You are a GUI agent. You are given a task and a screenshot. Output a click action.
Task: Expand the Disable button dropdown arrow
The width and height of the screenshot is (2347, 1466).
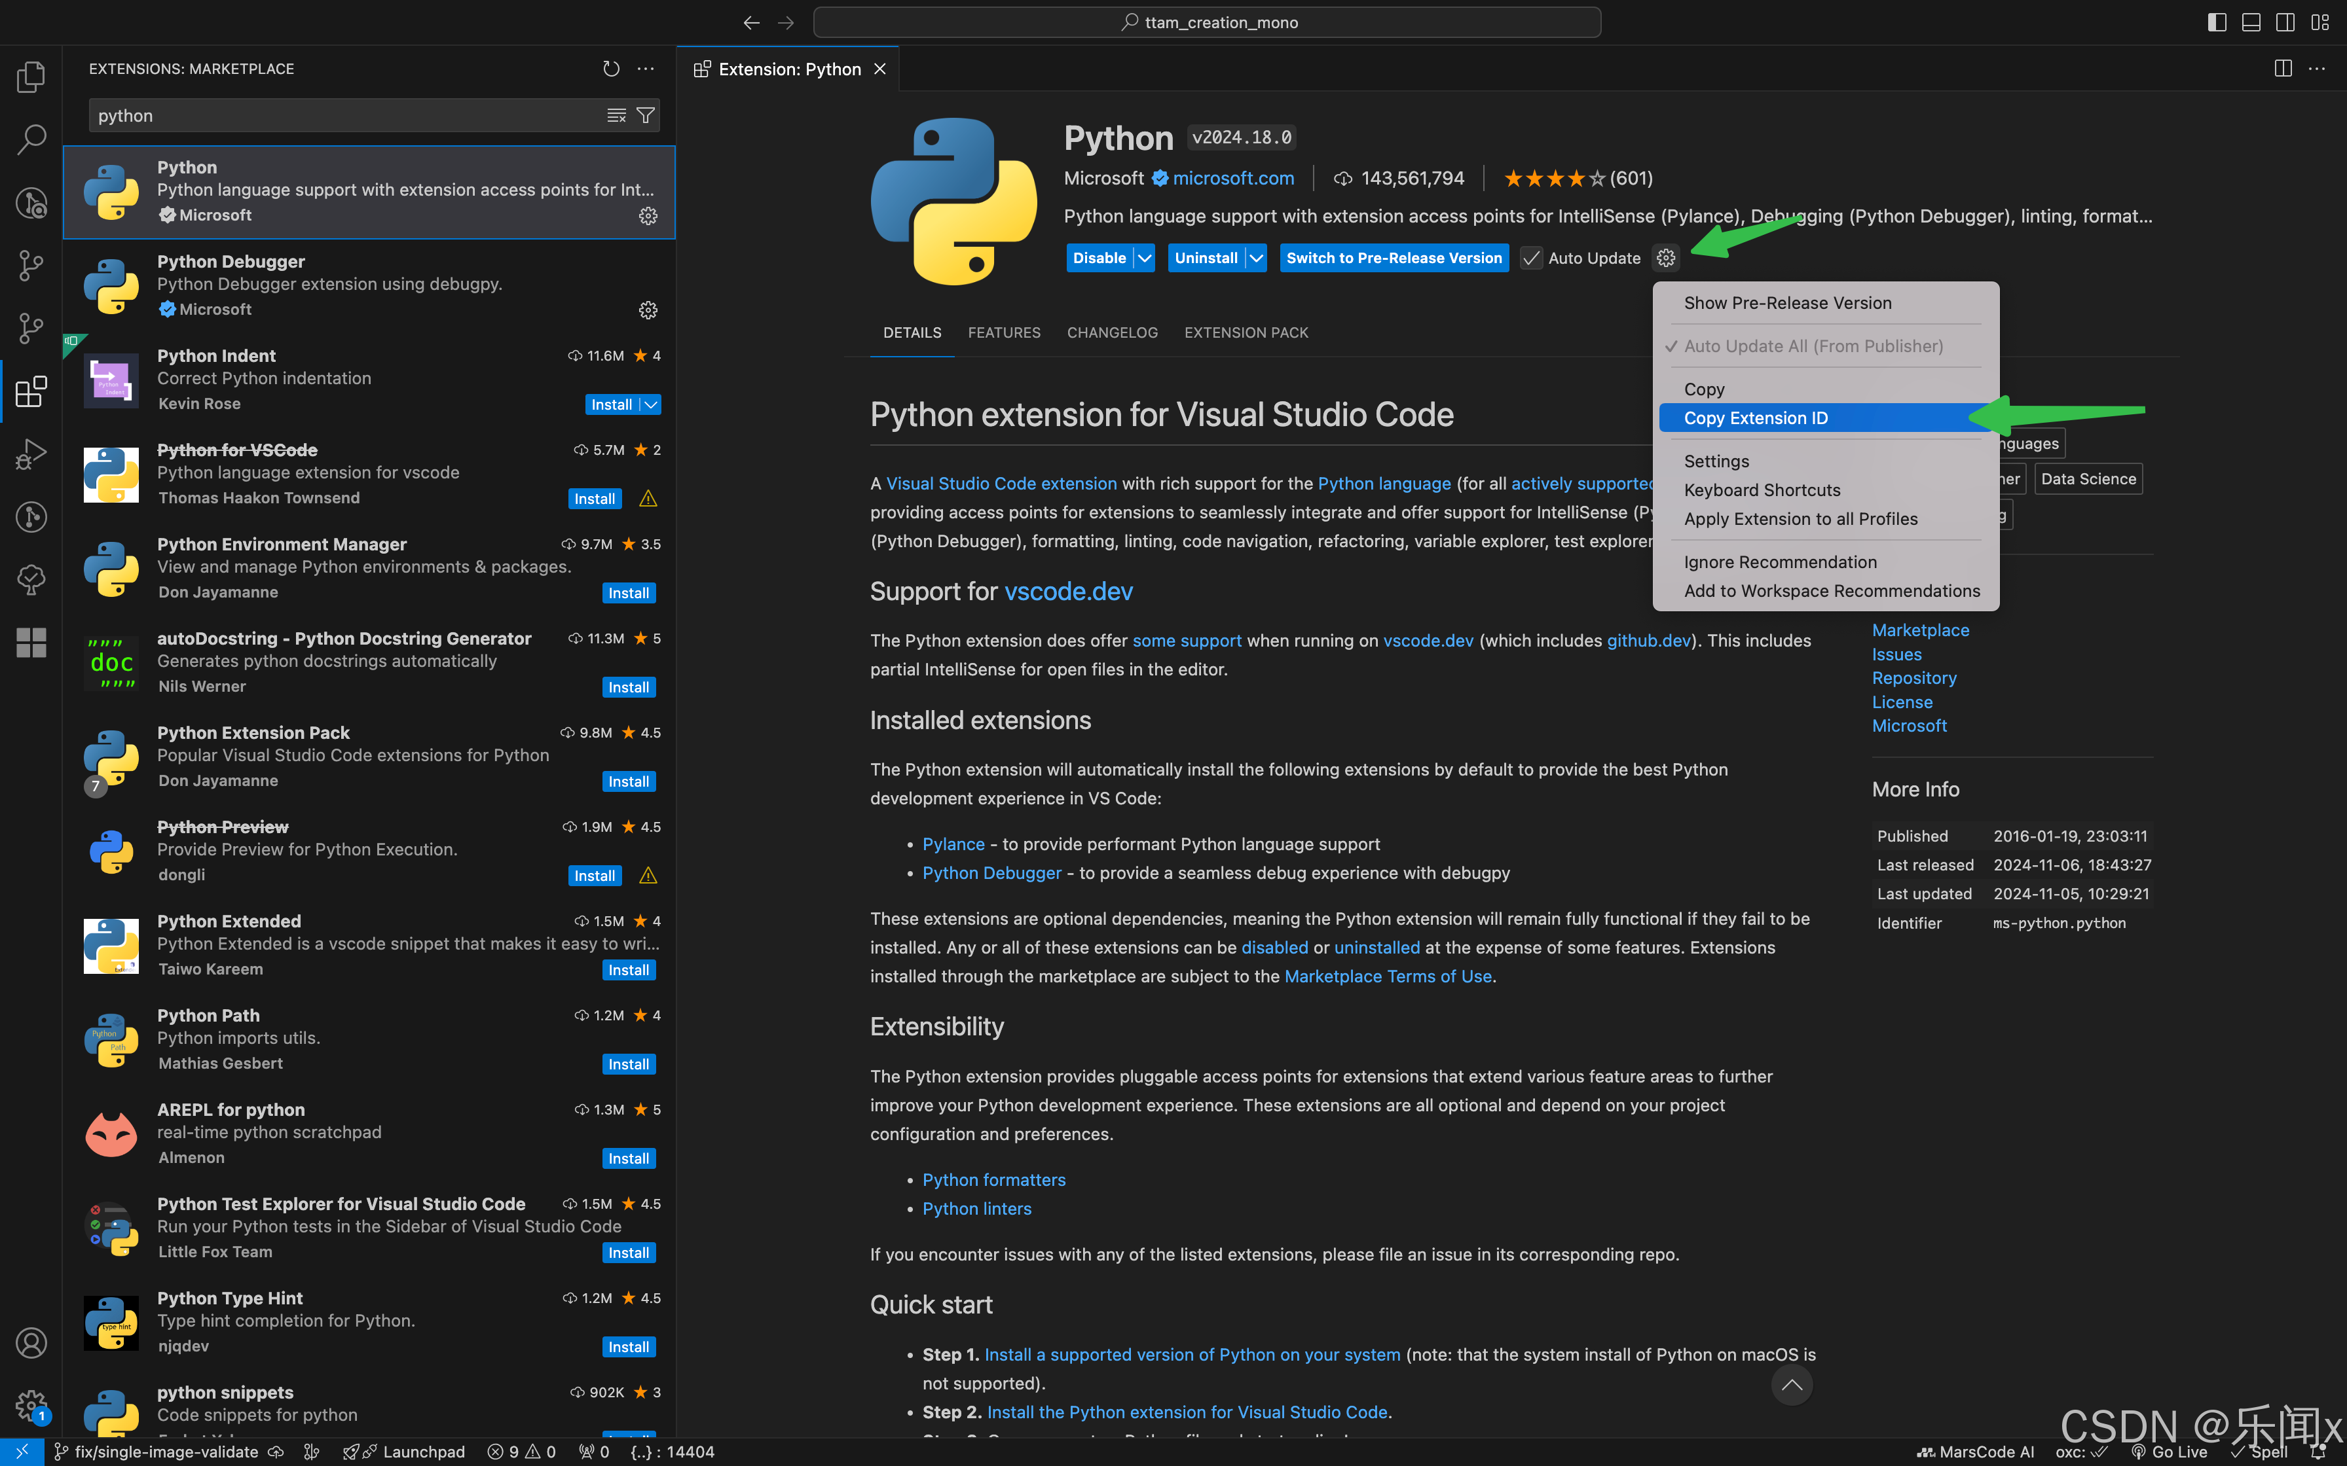[1145, 258]
